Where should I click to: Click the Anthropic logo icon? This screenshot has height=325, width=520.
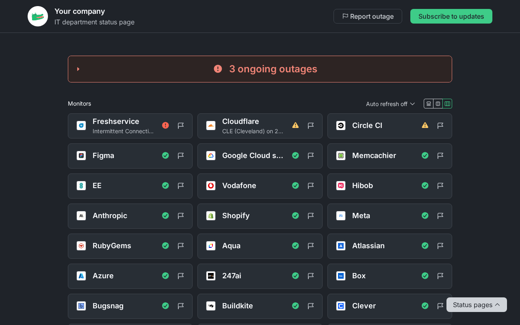tap(81, 216)
